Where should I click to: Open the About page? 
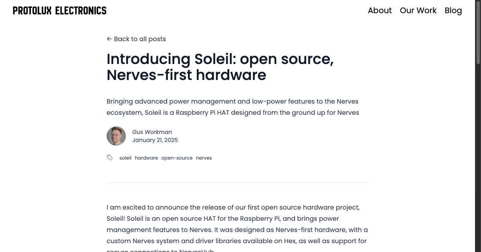pos(379,10)
